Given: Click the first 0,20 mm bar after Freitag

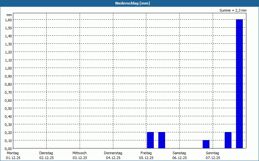Looking at the screenshot, I should pyautogui.click(x=150, y=140).
